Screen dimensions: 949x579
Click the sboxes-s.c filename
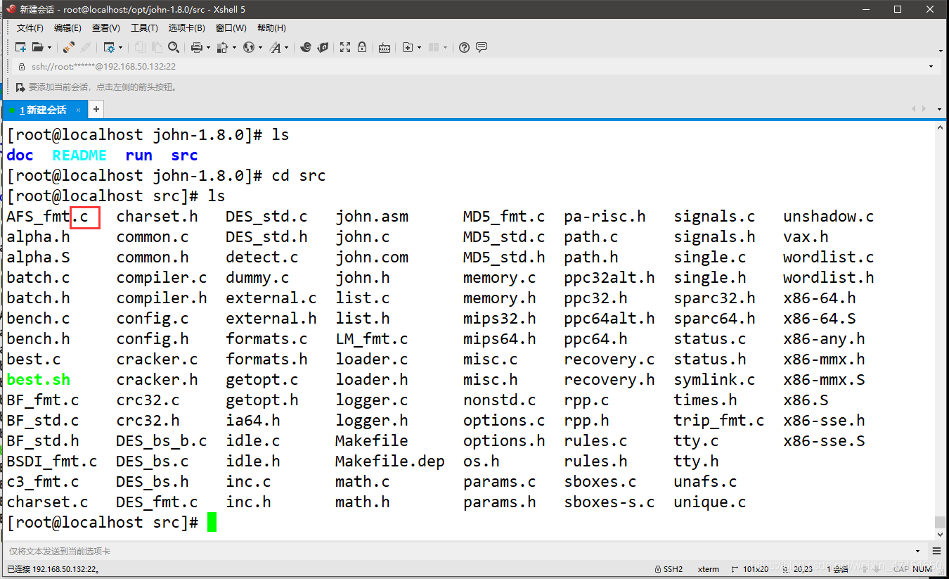pyautogui.click(x=609, y=502)
